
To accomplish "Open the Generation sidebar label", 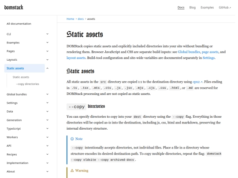I will [x=14, y=120].
